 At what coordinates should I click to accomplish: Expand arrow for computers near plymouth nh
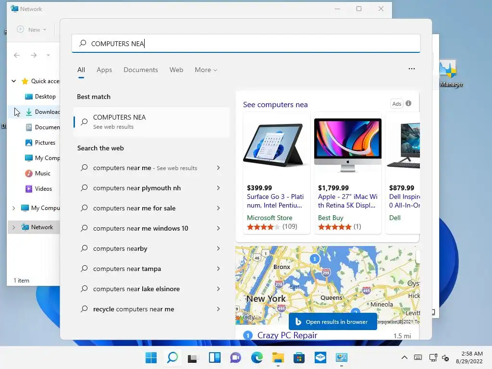pos(219,188)
